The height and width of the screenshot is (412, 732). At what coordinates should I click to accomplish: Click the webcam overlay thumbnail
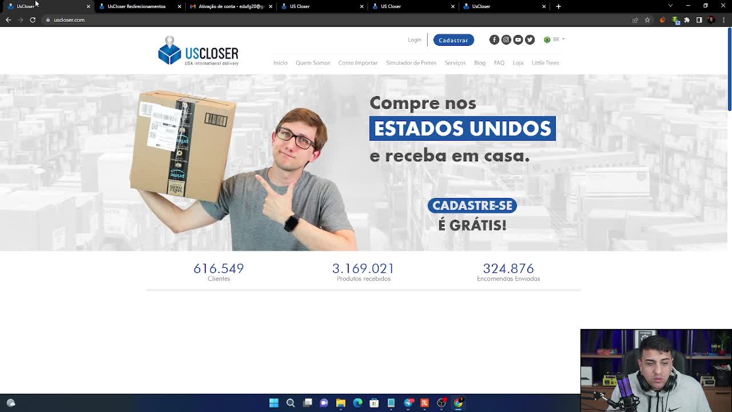point(656,370)
